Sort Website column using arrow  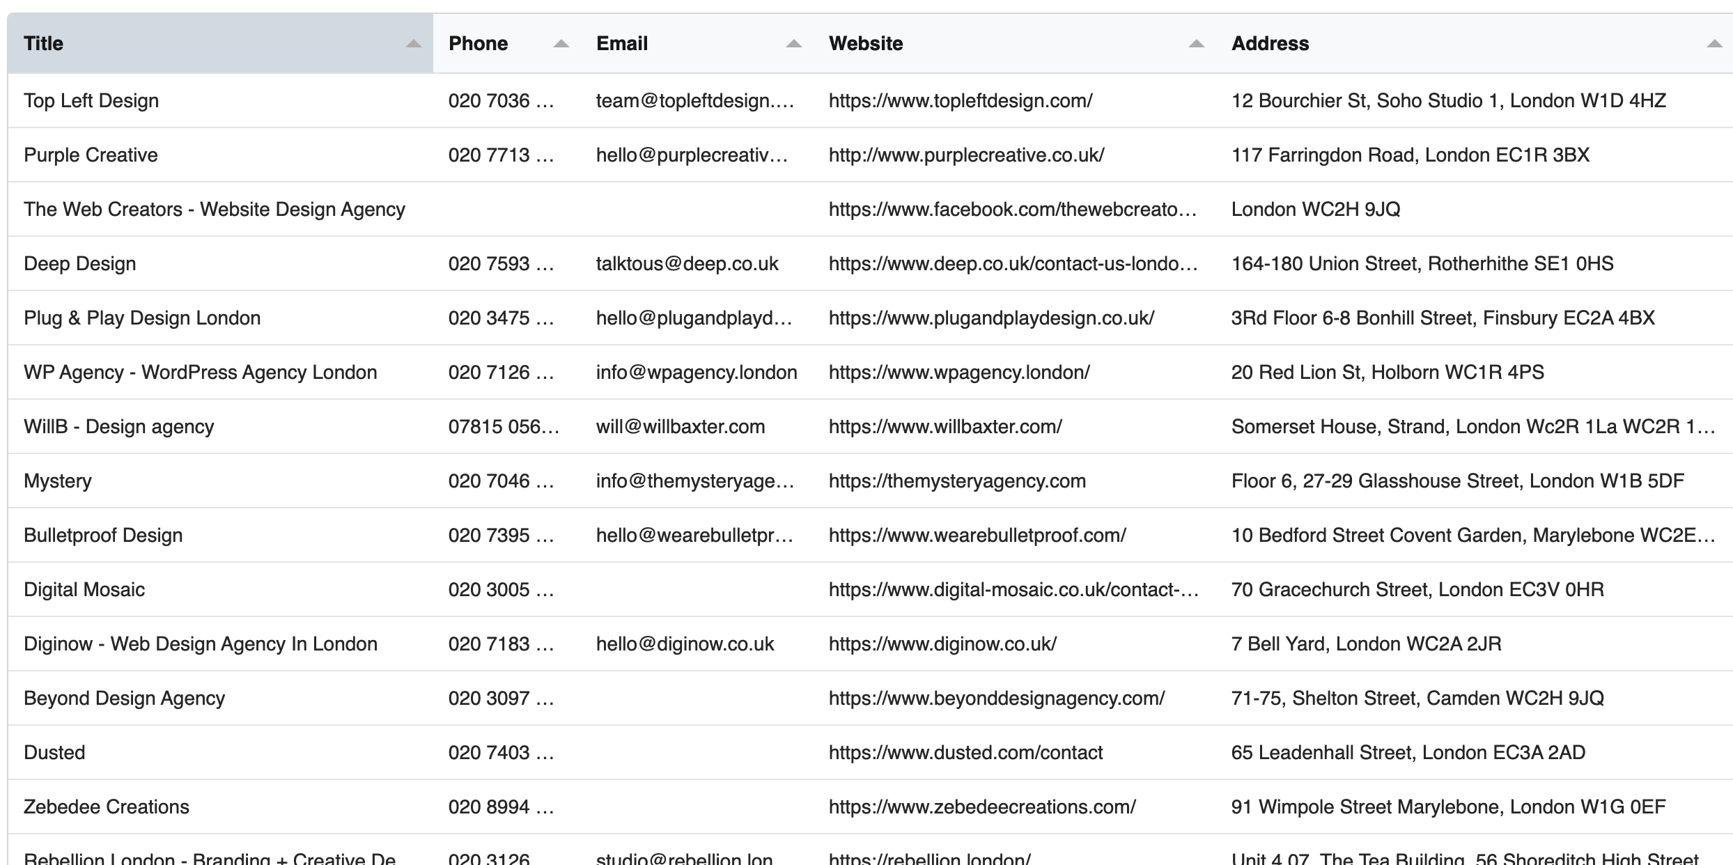(1196, 44)
